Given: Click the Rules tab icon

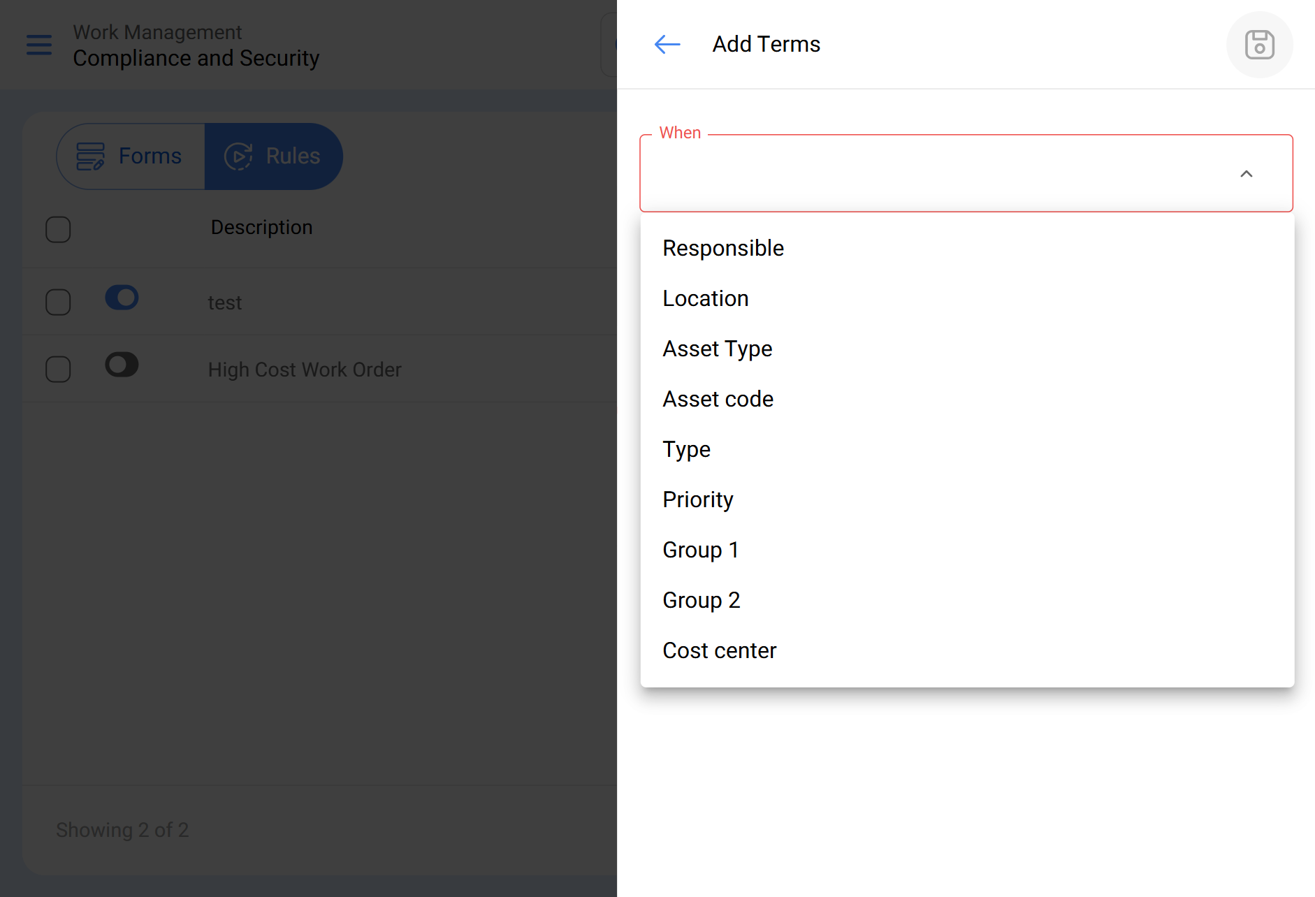Looking at the screenshot, I should 238,156.
